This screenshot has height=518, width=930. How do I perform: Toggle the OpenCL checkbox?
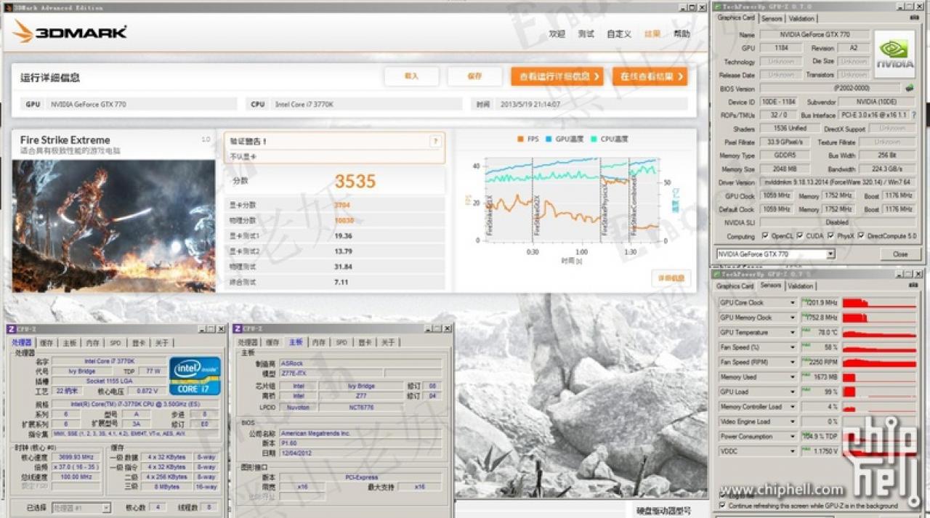(765, 236)
